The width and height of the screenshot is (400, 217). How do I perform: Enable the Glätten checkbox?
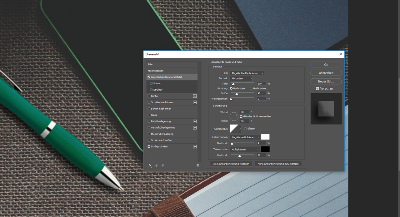click(246, 129)
